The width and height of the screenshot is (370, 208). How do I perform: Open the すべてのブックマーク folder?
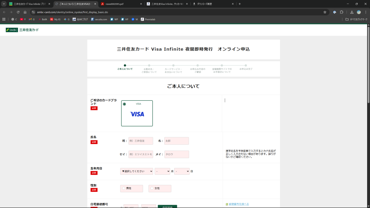click(356, 19)
